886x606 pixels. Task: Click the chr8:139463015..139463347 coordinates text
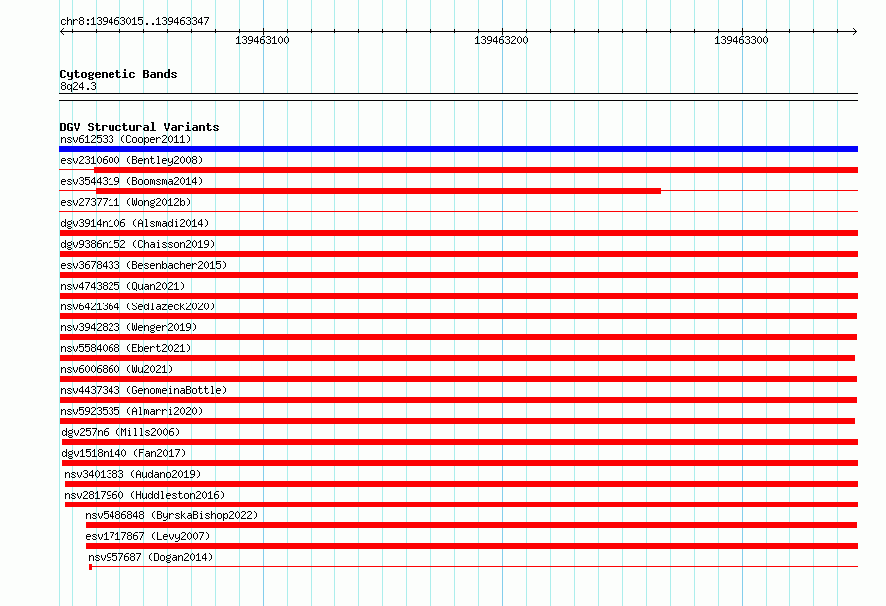[x=134, y=21]
